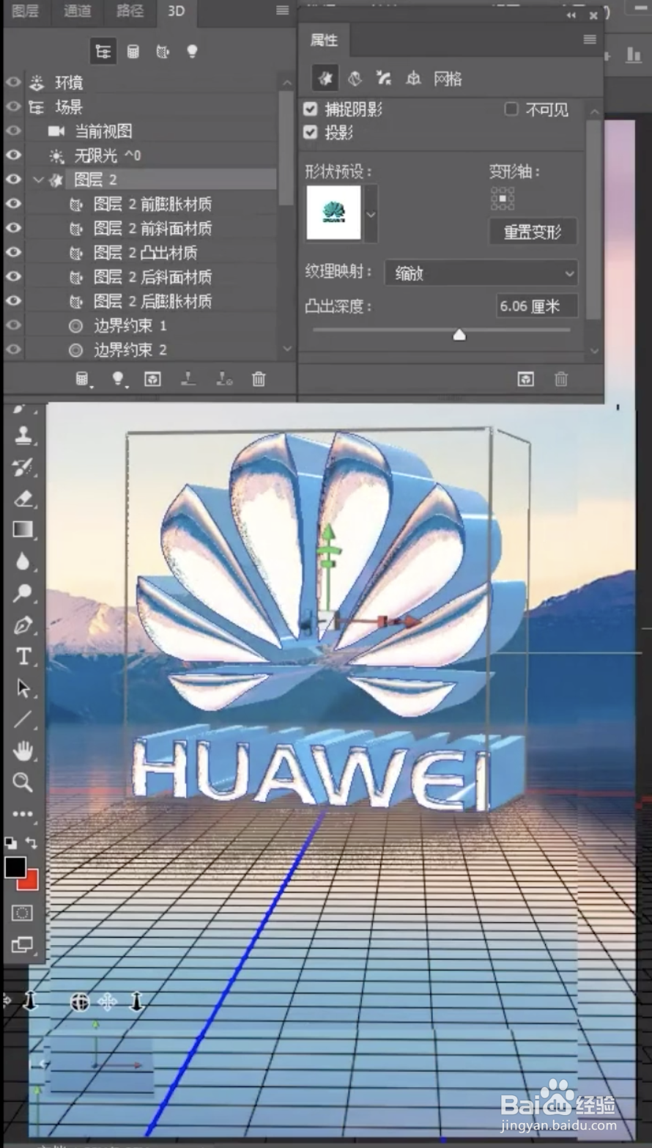652x1148 pixels.
Task: Hide 图层 2 后斜面材质
Action: pos(13,276)
